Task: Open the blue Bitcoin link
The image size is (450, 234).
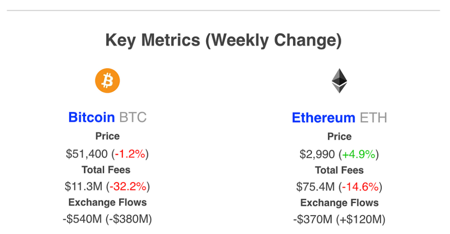Action: (91, 117)
